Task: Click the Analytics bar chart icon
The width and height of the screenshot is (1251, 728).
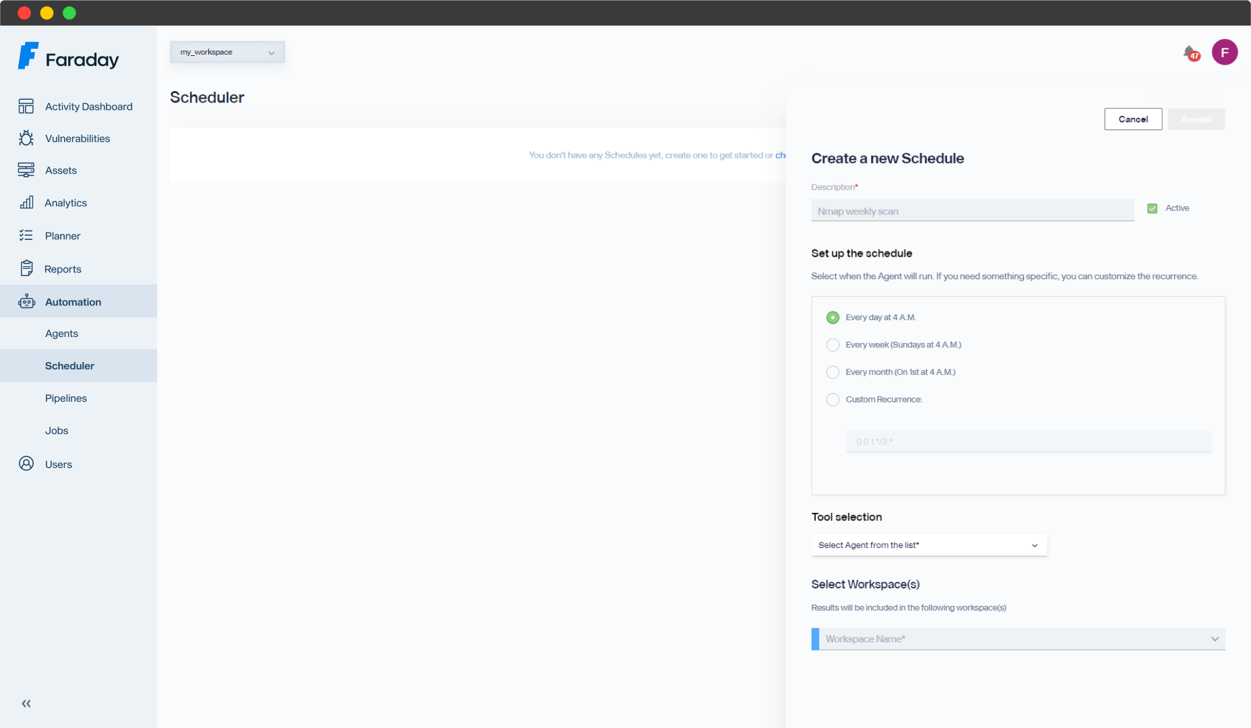Action: 26,203
